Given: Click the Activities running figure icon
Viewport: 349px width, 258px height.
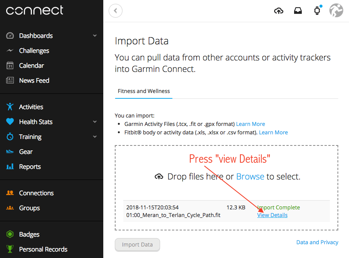Looking at the screenshot, I should click(x=10, y=107).
